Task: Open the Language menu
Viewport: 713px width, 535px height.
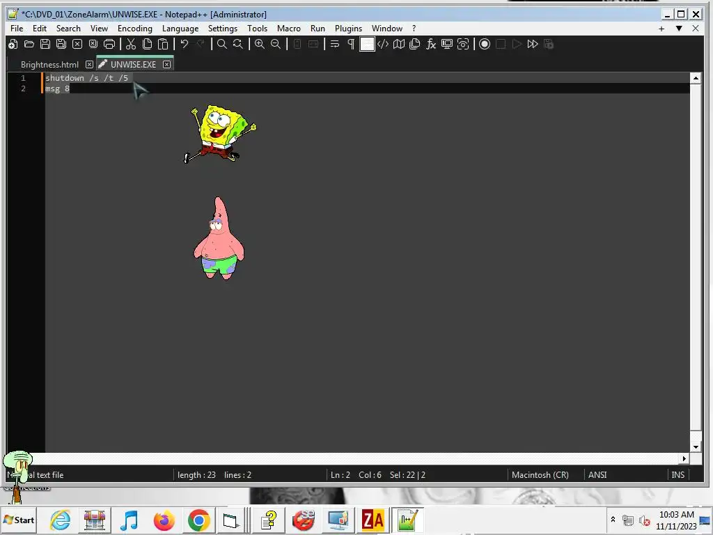Action: [x=180, y=28]
